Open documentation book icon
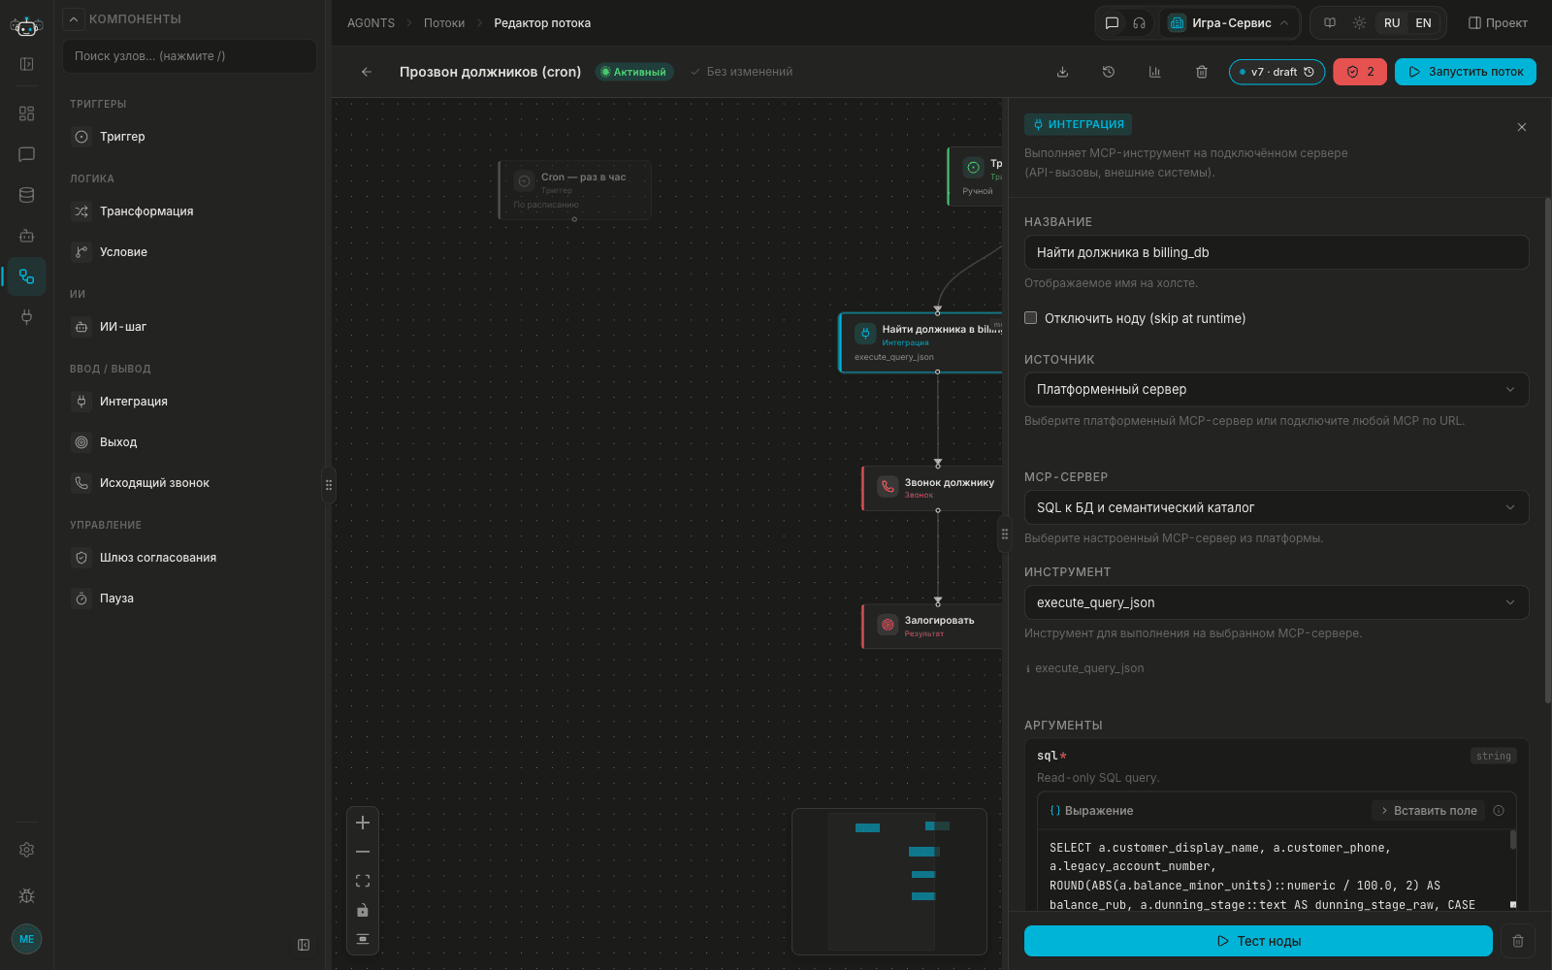 click(1330, 23)
